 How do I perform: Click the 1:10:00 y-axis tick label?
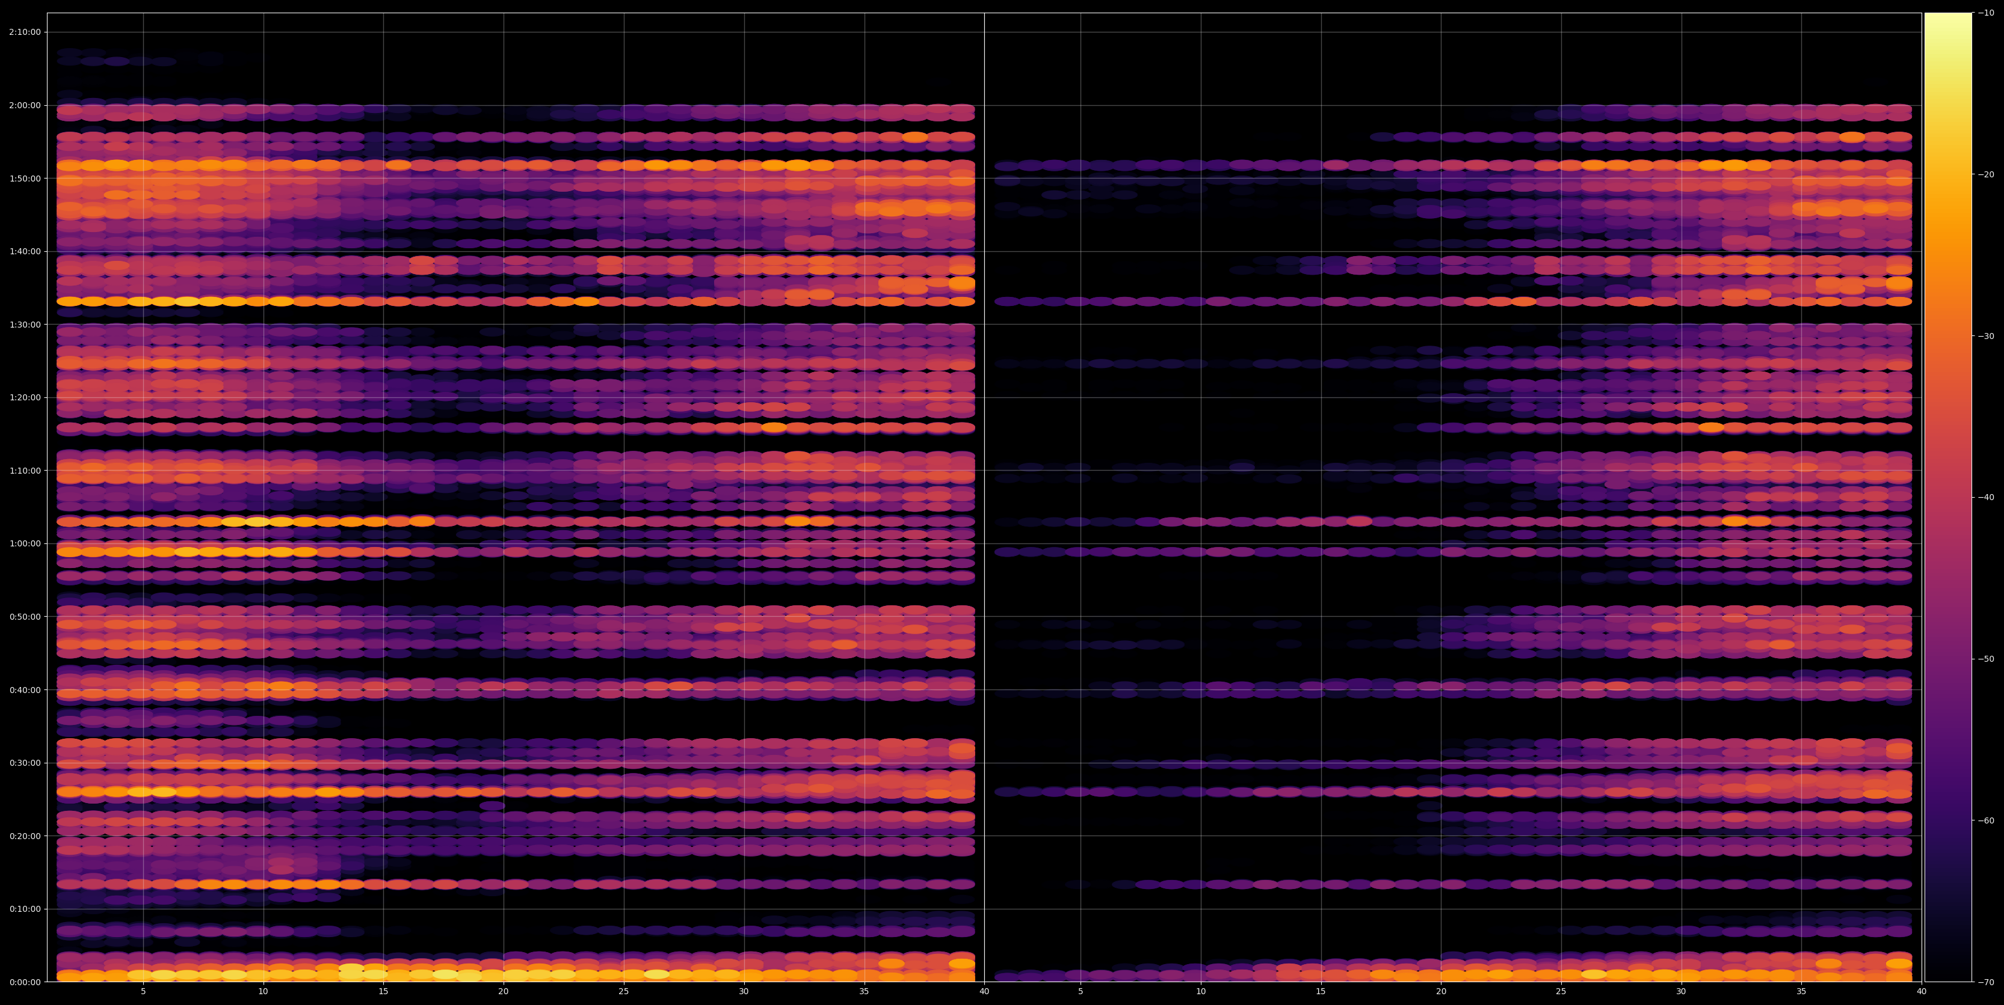[25, 470]
